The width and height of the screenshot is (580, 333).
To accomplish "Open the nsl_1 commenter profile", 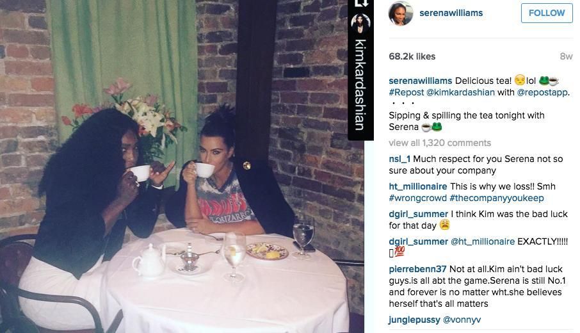I will pyautogui.click(x=399, y=159).
